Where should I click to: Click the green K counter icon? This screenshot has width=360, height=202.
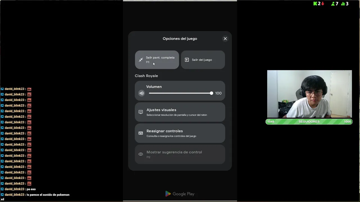(x=315, y=4)
